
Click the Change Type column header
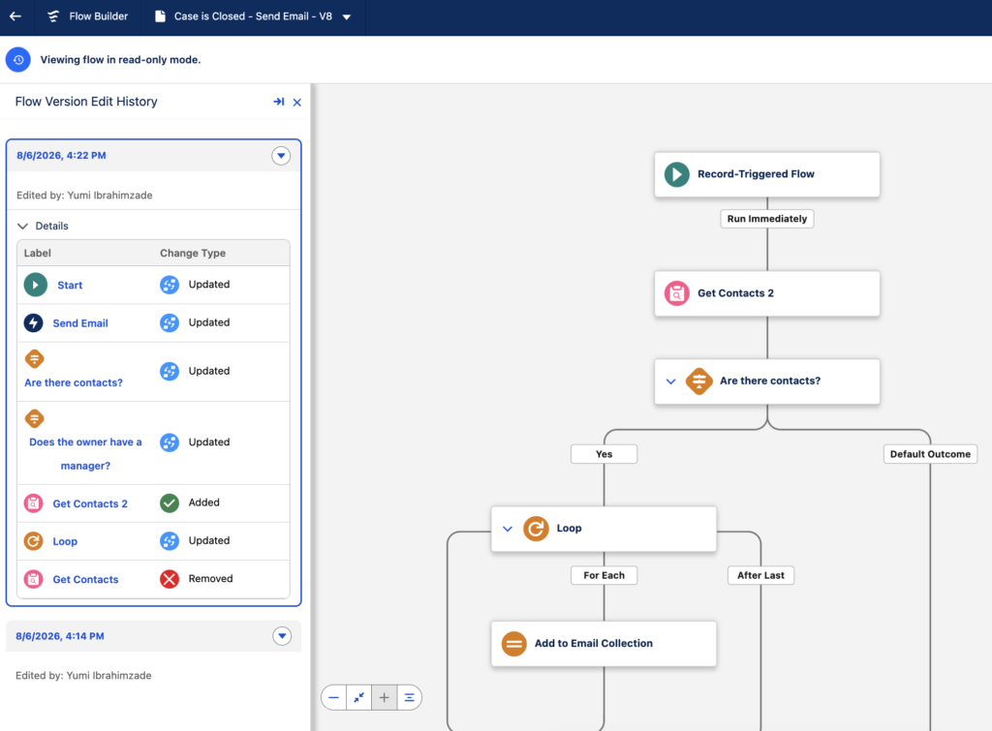pyautogui.click(x=193, y=253)
